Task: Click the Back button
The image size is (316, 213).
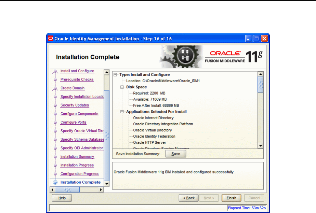Action: pyautogui.click(x=189, y=198)
